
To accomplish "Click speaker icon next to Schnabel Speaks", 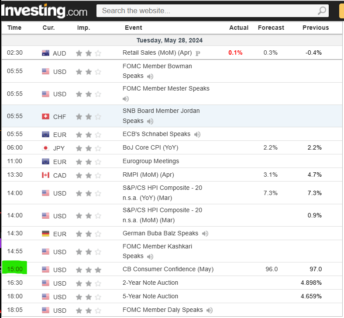I will [x=197, y=134].
